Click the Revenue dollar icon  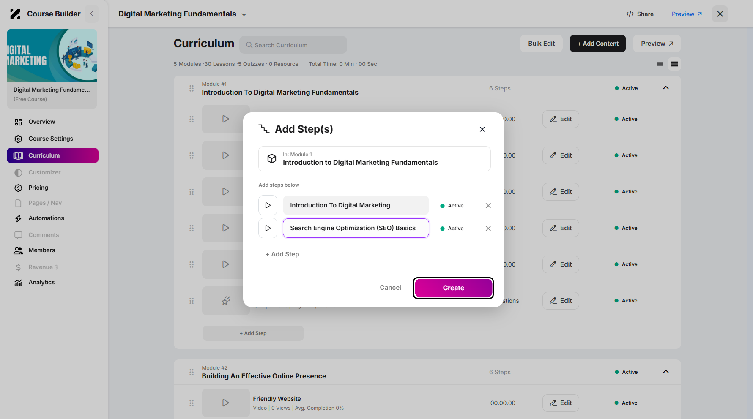pos(18,267)
